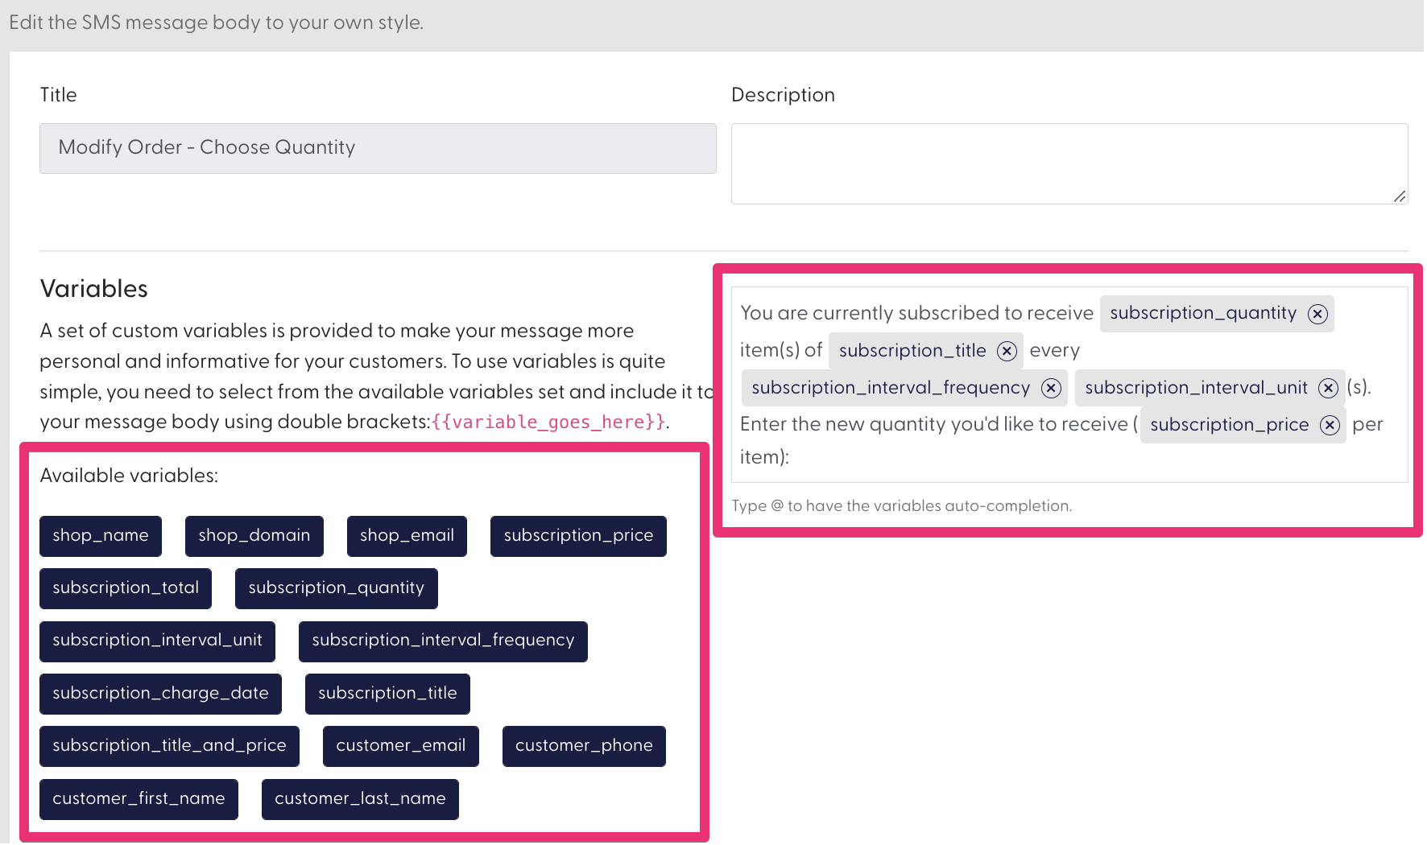Add the customer_email variable

pyautogui.click(x=401, y=746)
